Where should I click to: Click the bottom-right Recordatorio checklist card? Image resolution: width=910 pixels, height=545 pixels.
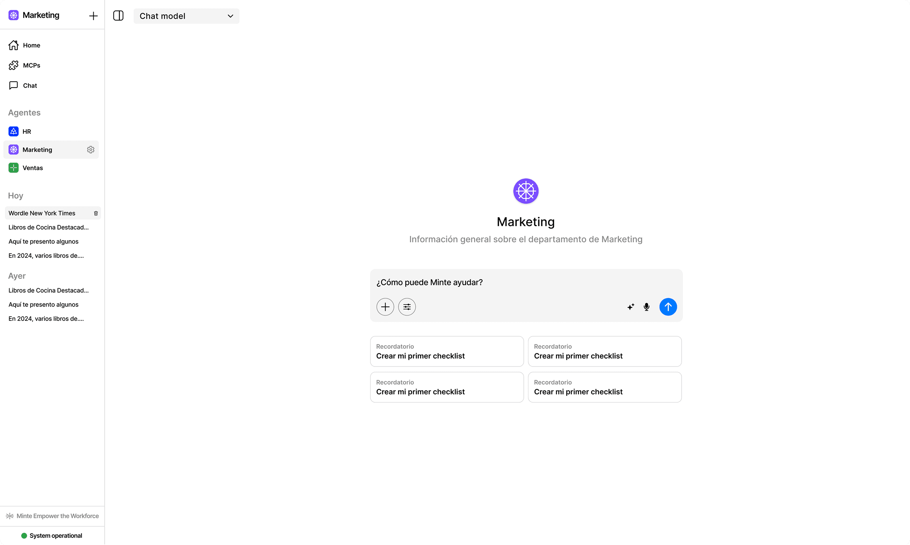(x=604, y=387)
